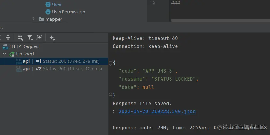
Task: Click the JSON closing brace fold marker
Action: [x=111, y=95]
